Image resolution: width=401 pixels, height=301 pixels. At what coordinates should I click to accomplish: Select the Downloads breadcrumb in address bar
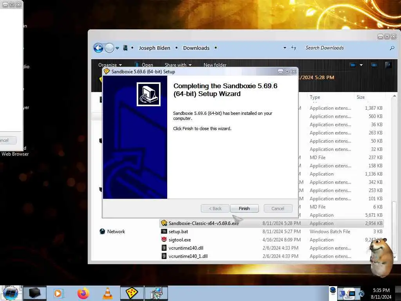pos(196,48)
